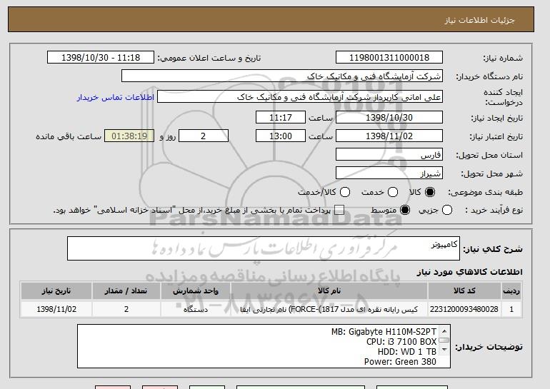This screenshot has width=550, height=389.
Task: Click the ردیف column header
Action: click(x=511, y=291)
